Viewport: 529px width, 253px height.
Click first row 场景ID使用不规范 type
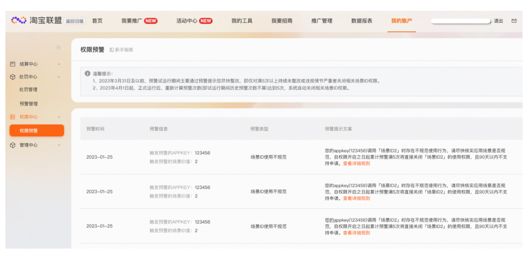coord(268,157)
